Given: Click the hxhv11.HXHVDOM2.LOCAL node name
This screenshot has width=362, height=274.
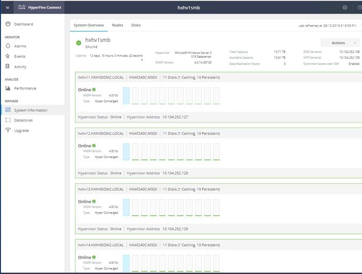Looking at the screenshot, I should pyautogui.click(x=101, y=78).
